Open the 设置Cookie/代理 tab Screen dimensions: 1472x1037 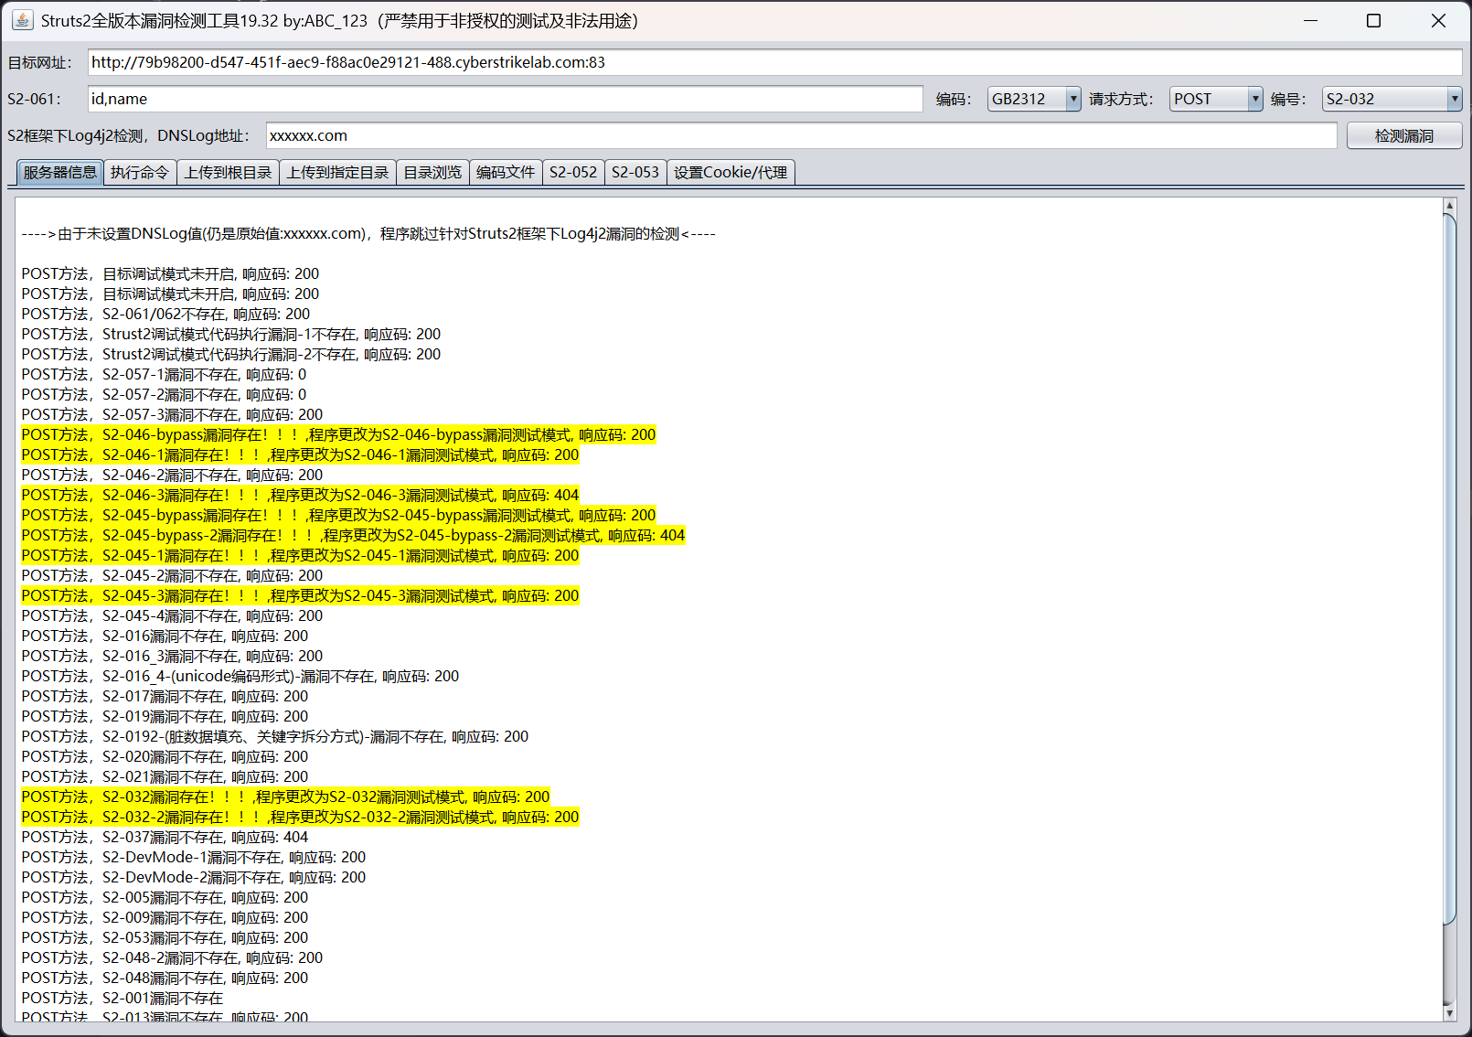click(731, 172)
